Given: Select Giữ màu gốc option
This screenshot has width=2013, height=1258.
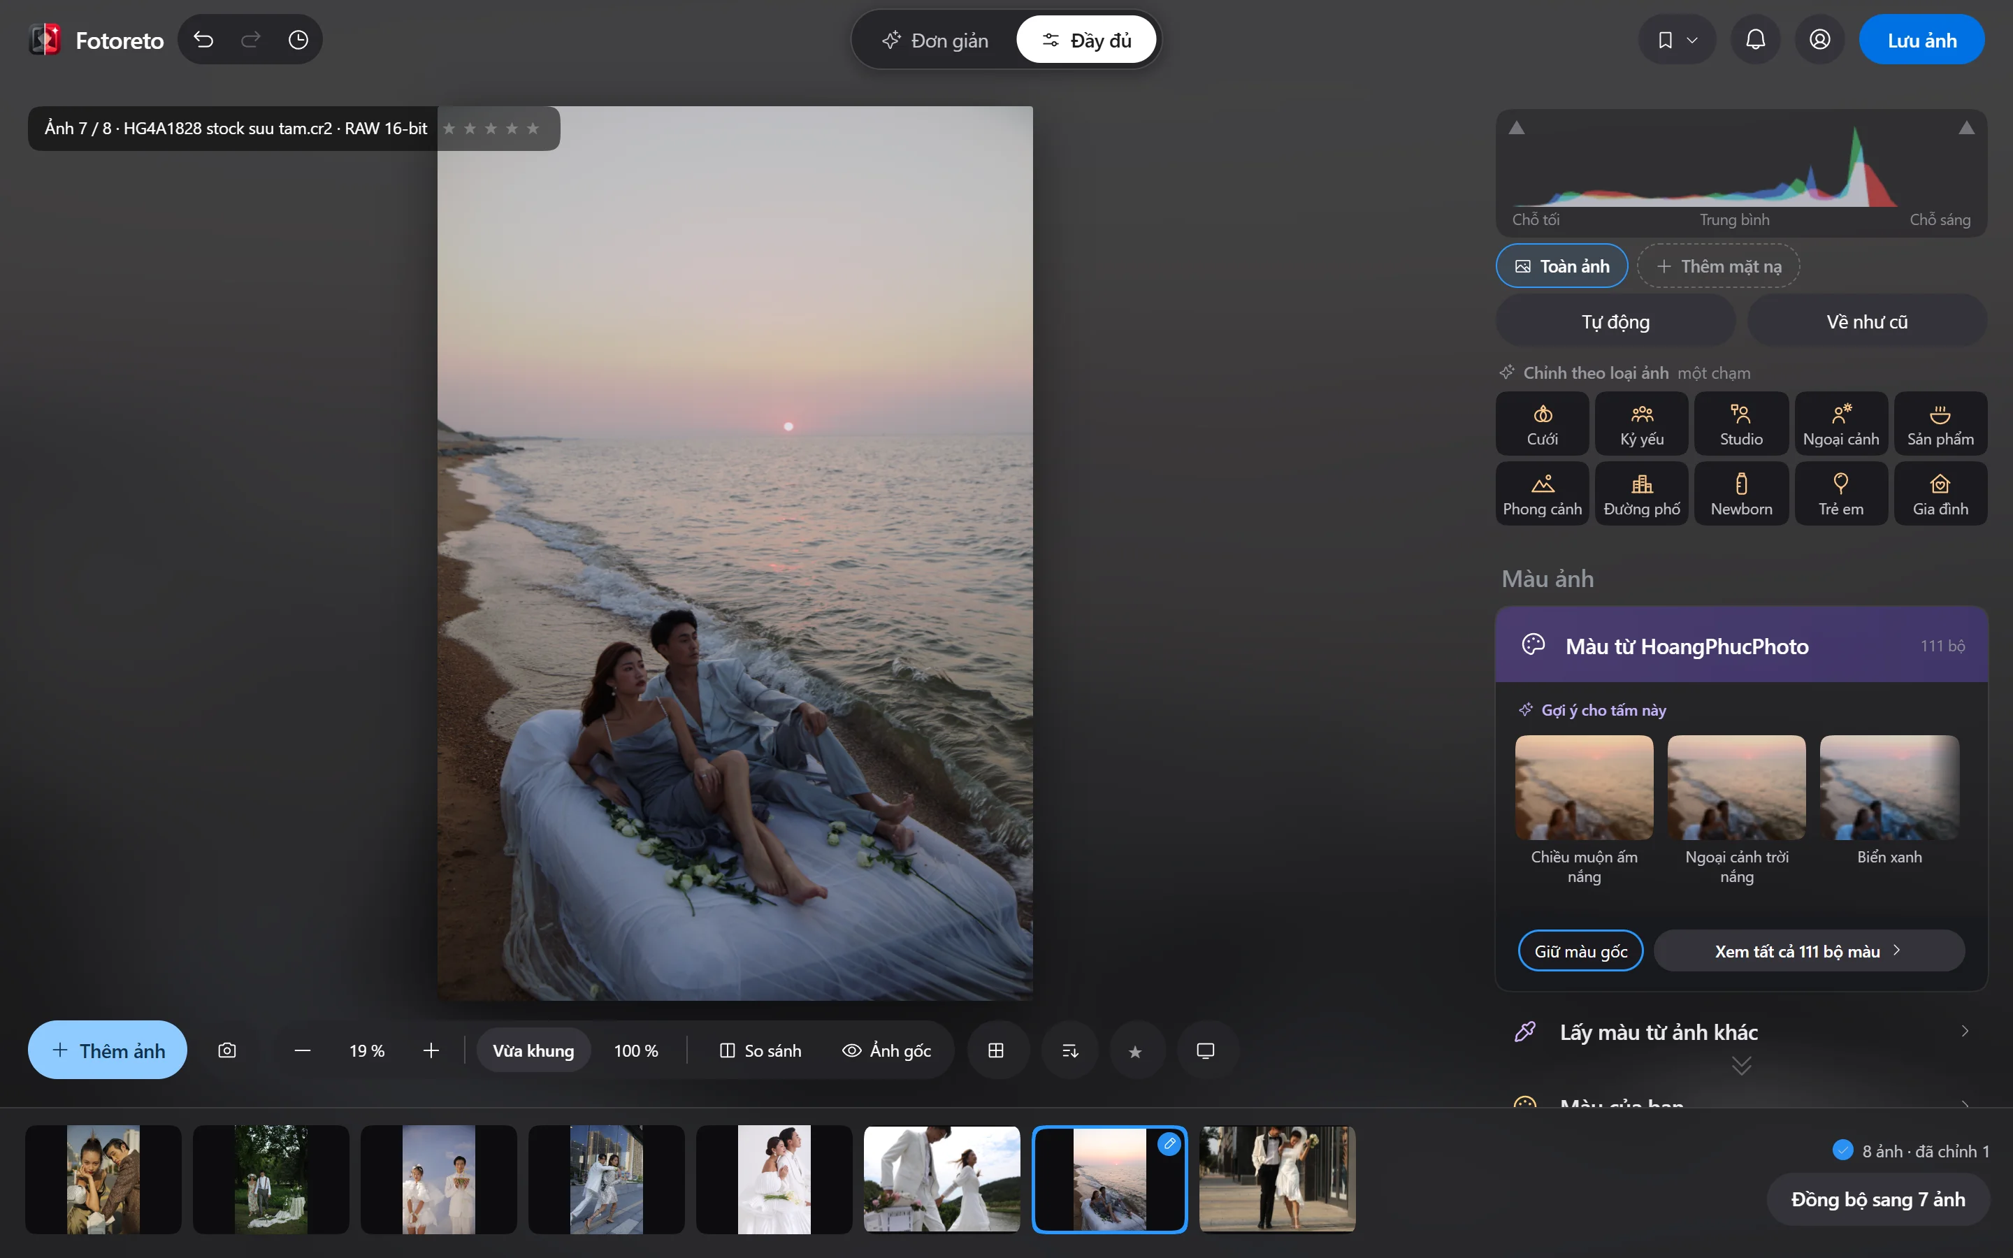Looking at the screenshot, I should point(1580,951).
